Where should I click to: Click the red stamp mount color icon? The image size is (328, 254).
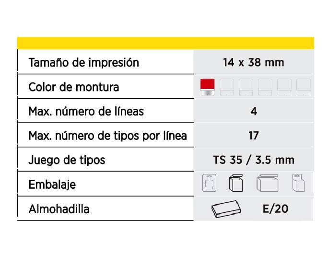207,87
